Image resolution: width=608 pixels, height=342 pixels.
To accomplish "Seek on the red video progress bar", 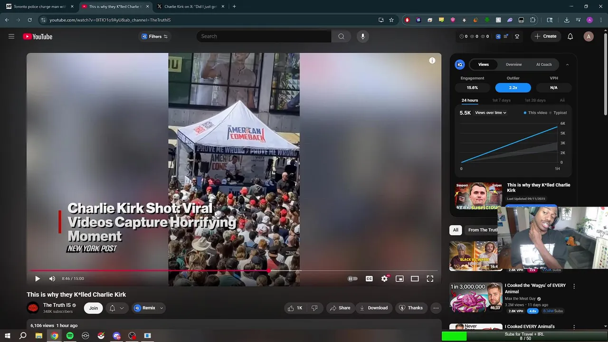I will tap(234, 271).
